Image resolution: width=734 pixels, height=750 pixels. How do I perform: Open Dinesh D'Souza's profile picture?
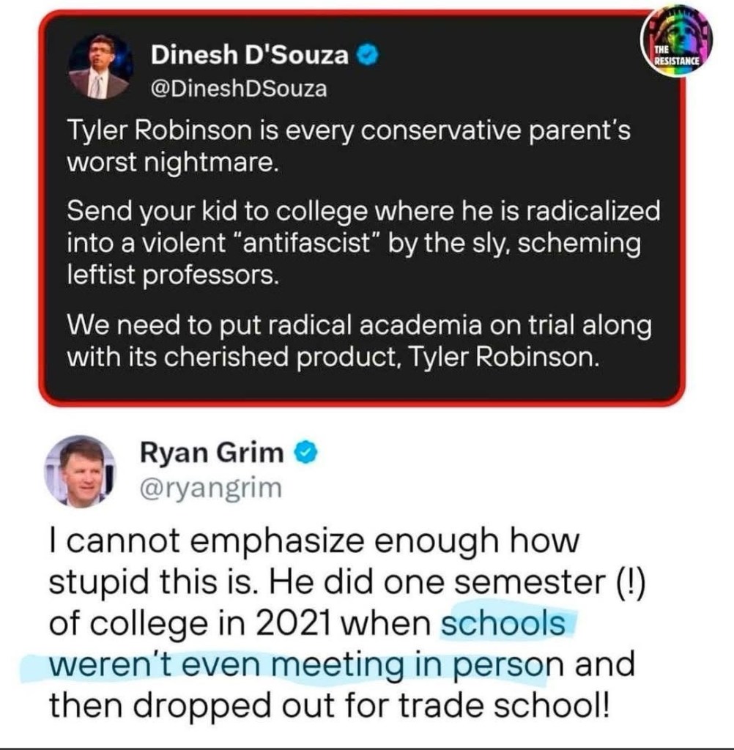[99, 67]
